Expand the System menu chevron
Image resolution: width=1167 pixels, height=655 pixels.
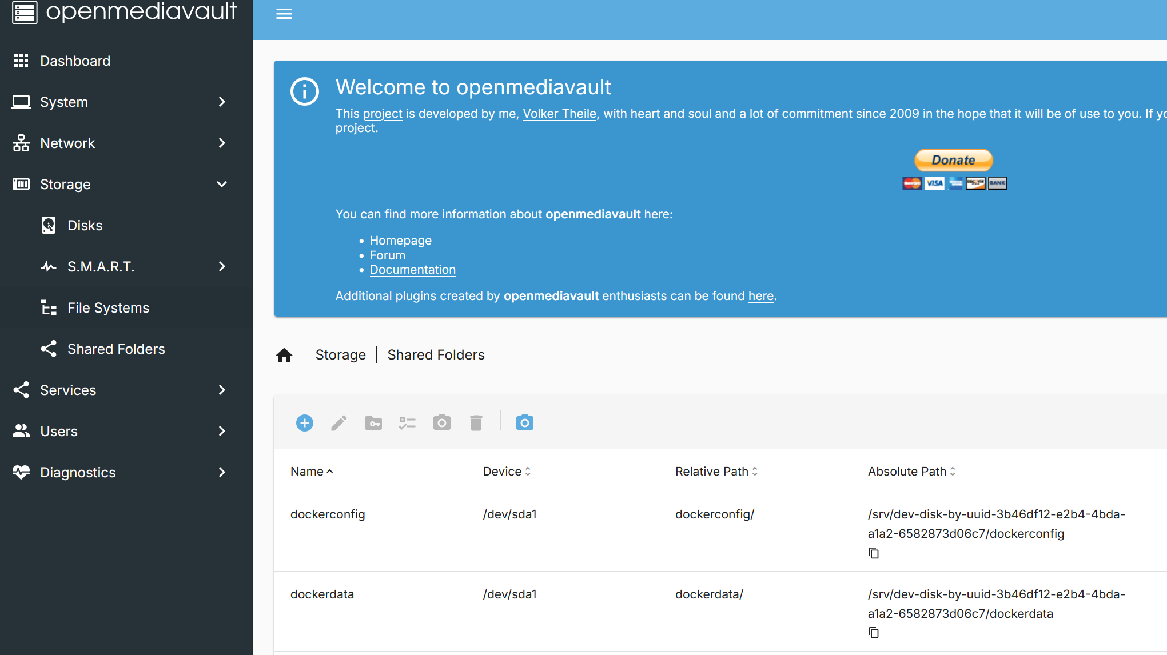click(222, 102)
